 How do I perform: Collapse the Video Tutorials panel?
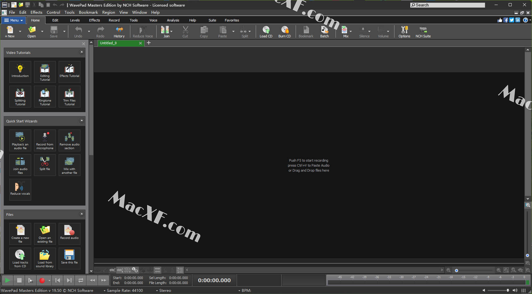click(x=82, y=52)
